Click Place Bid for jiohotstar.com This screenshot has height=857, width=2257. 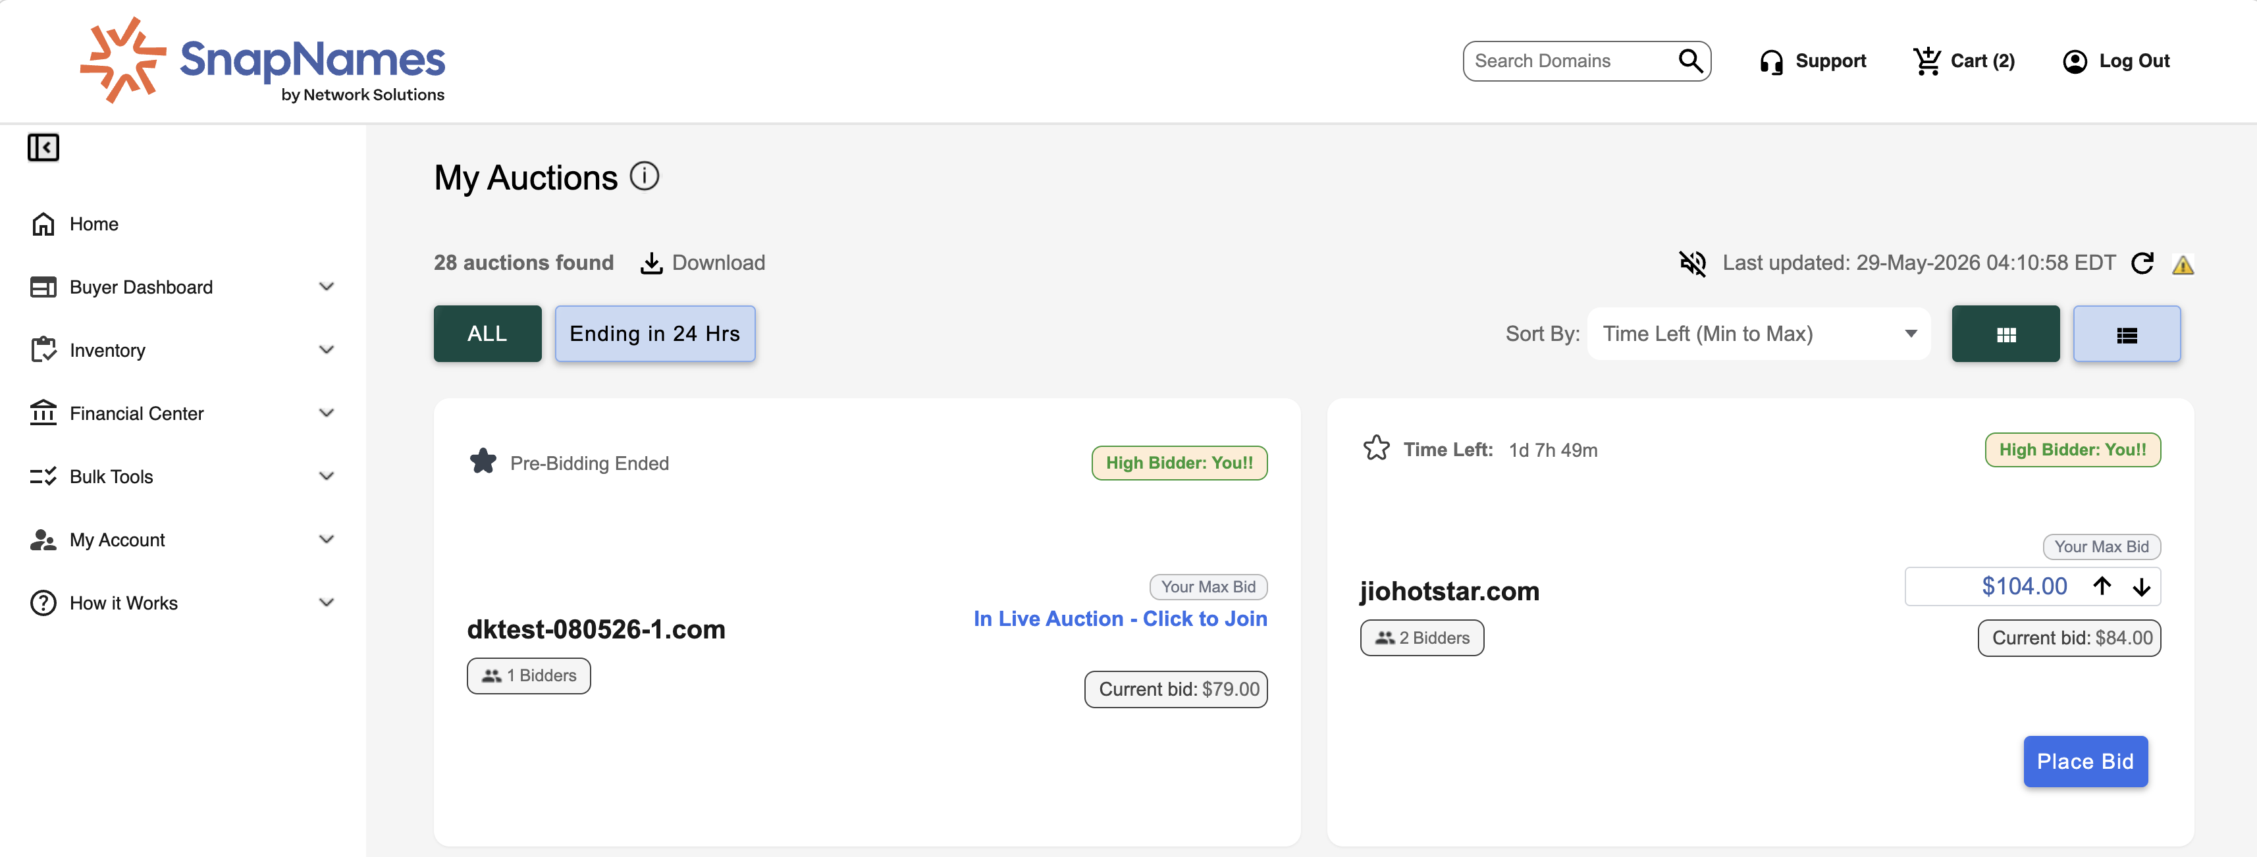coord(2084,762)
